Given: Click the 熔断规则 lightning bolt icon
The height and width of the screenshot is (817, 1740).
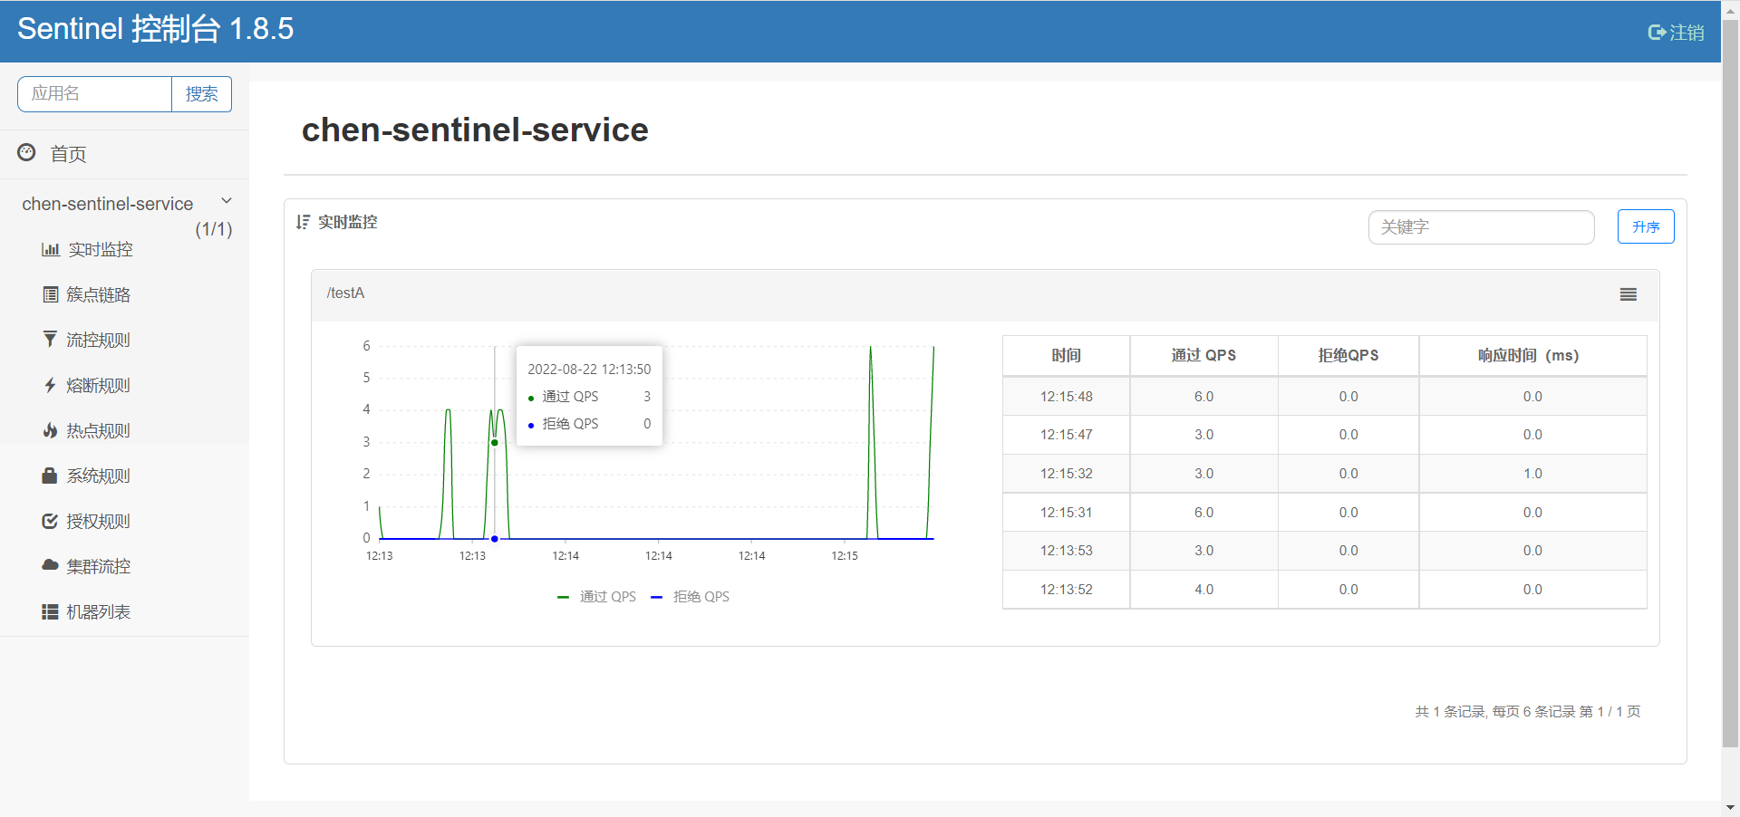Looking at the screenshot, I should tap(50, 385).
